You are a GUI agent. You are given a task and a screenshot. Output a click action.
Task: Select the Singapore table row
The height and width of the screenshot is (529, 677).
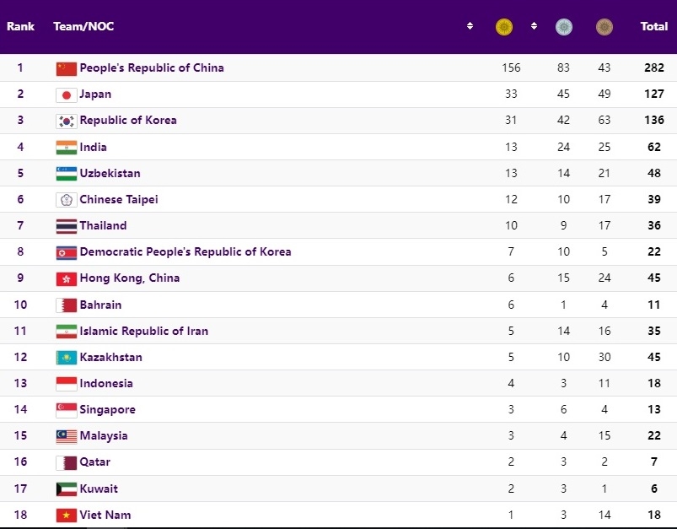pos(337,409)
